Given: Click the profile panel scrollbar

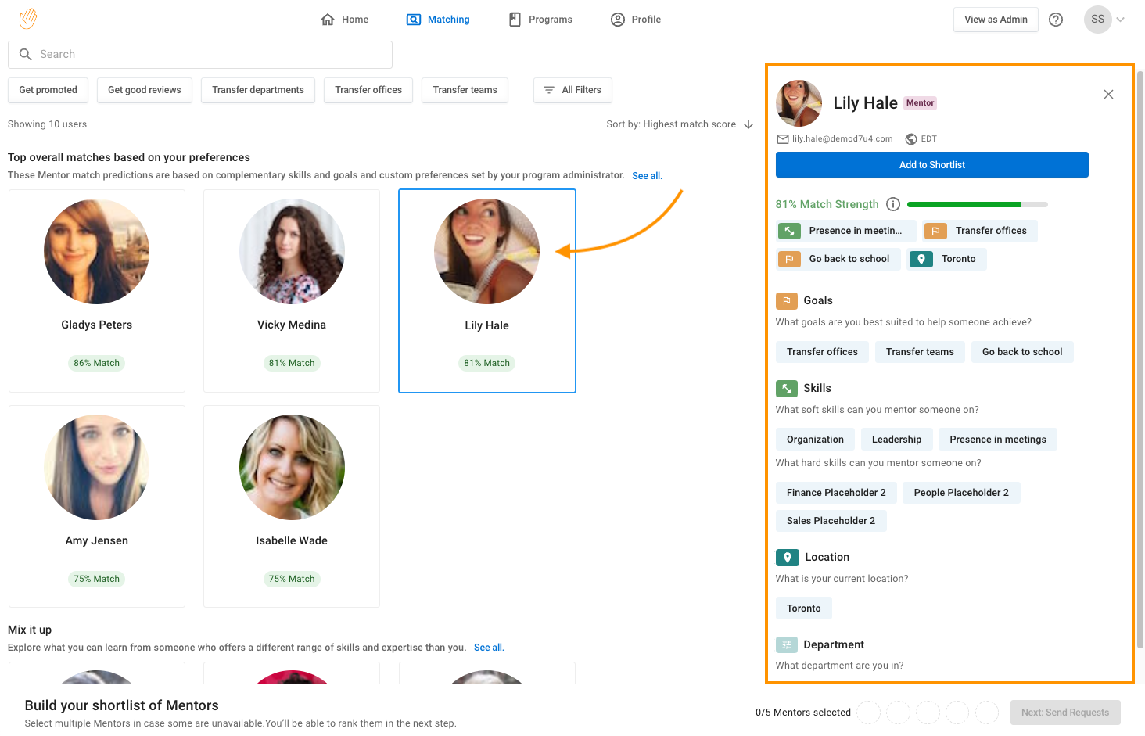Looking at the screenshot, I should pos(1140,360).
